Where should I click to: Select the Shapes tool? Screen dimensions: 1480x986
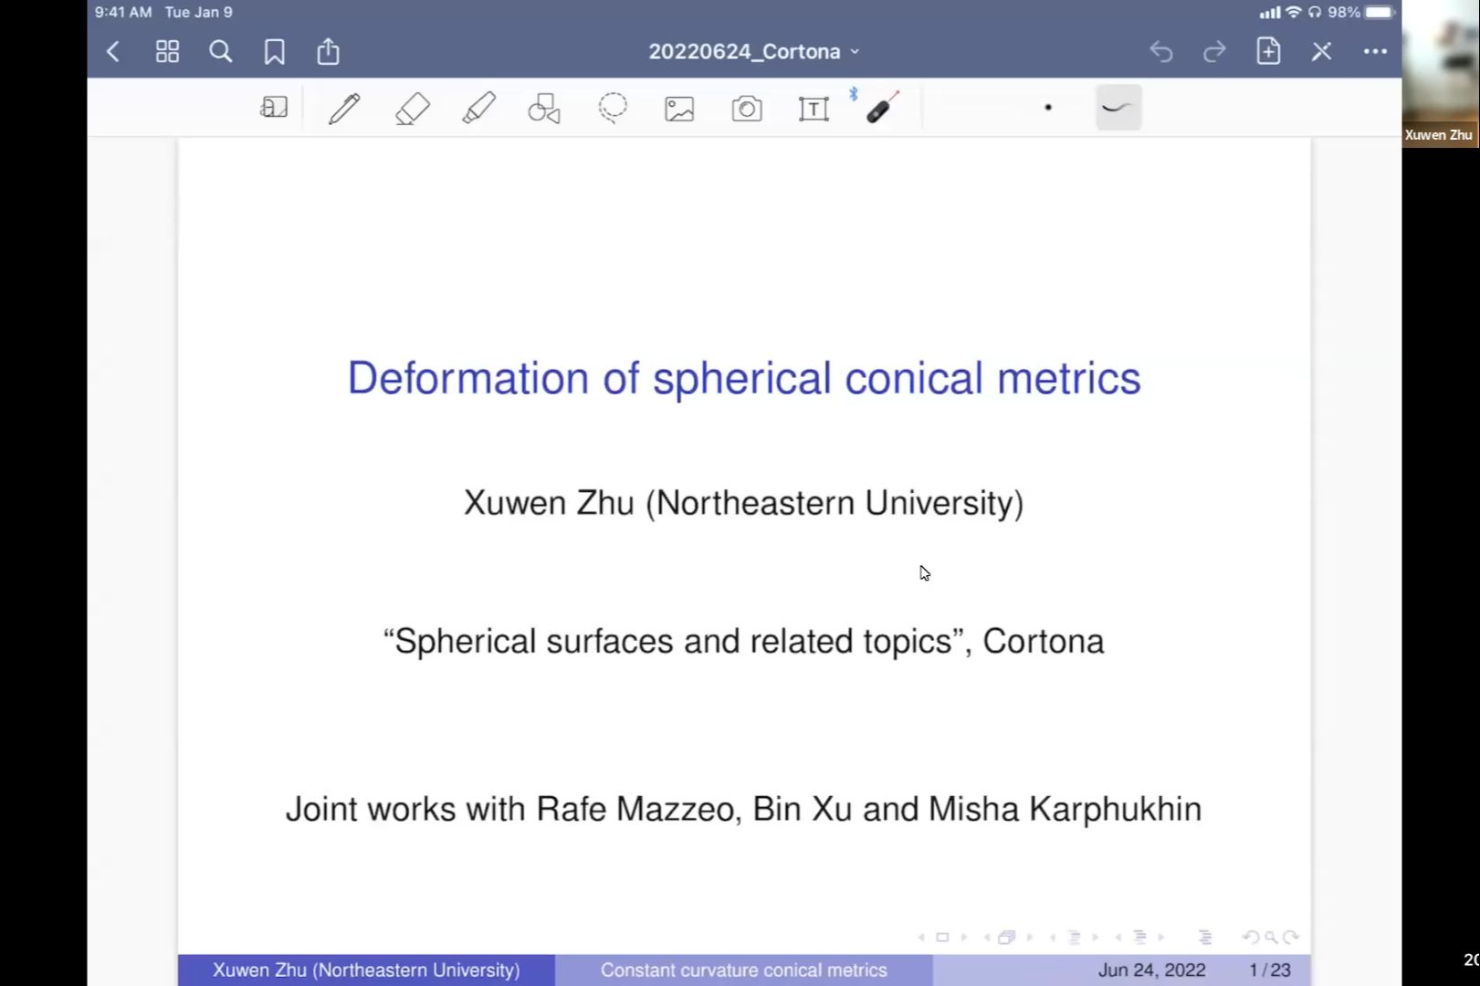[x=544, y=109]
